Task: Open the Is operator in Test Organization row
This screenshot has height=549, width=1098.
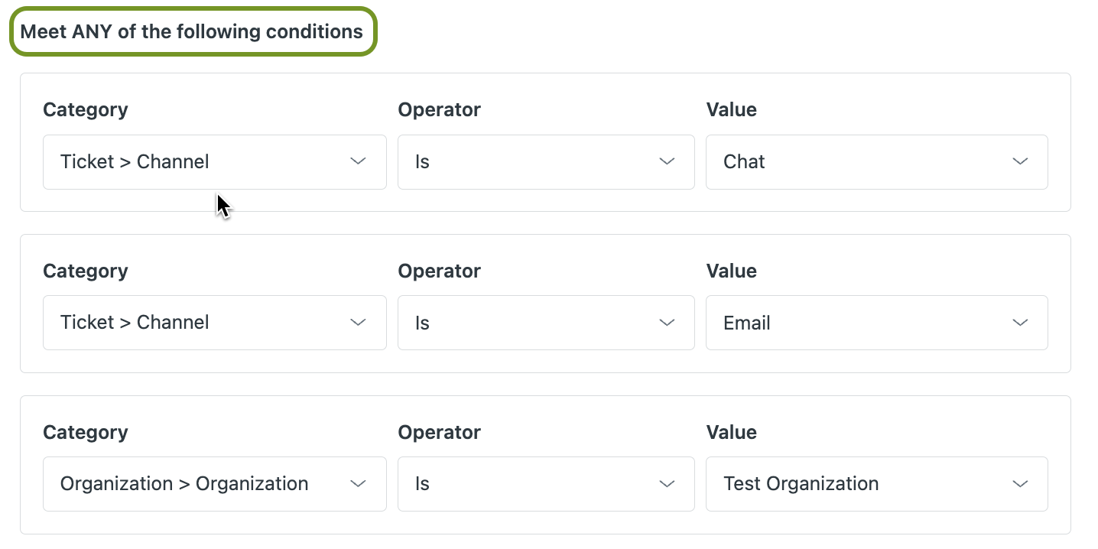Action: coord(535,484)
